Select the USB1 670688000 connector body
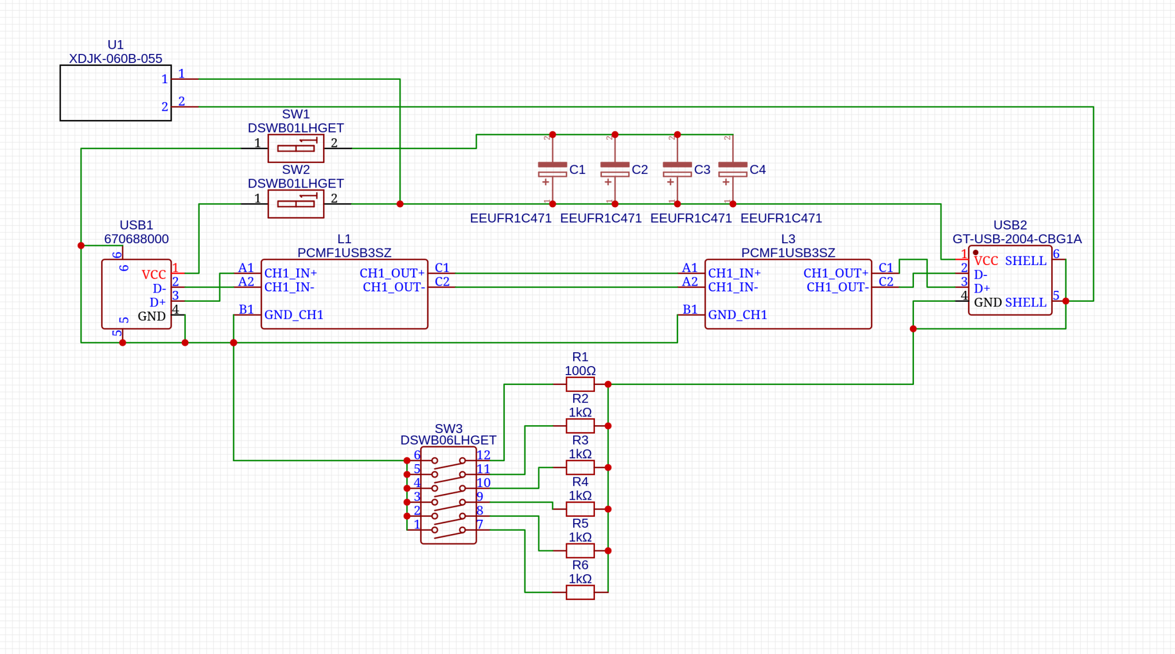The height and width of the screenshot is (654, 1175). [137, 294]
